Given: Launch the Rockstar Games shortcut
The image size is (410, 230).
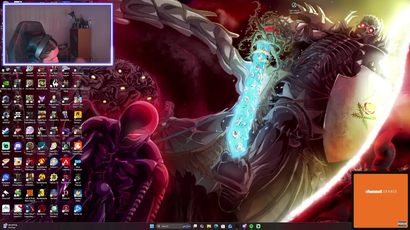Looking at the screenshot, I should (x=78, y=117).
